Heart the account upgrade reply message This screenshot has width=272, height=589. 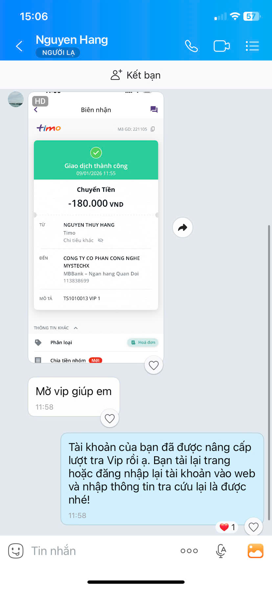(254, 527)
